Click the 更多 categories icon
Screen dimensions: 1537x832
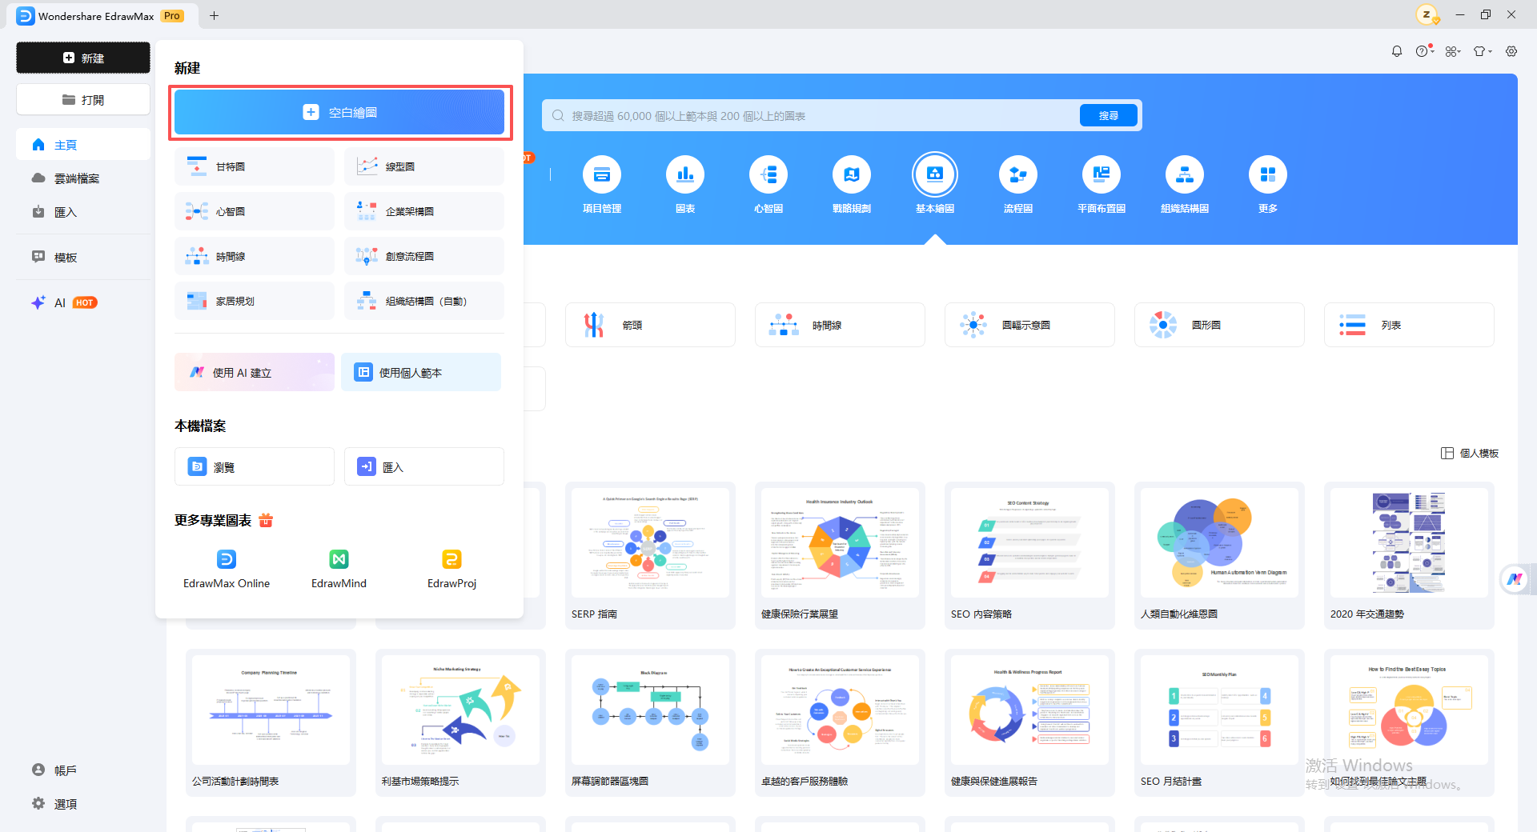point(1268,174)
